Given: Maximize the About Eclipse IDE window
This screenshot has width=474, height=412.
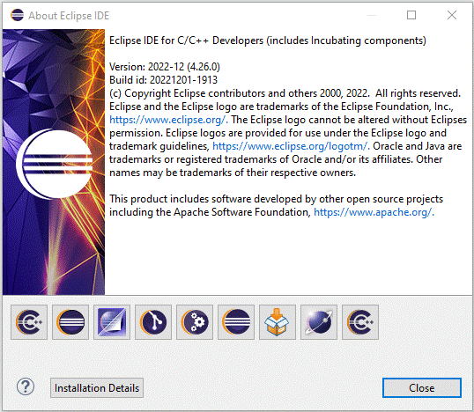Looking at the screenshot, I should 411,15.
